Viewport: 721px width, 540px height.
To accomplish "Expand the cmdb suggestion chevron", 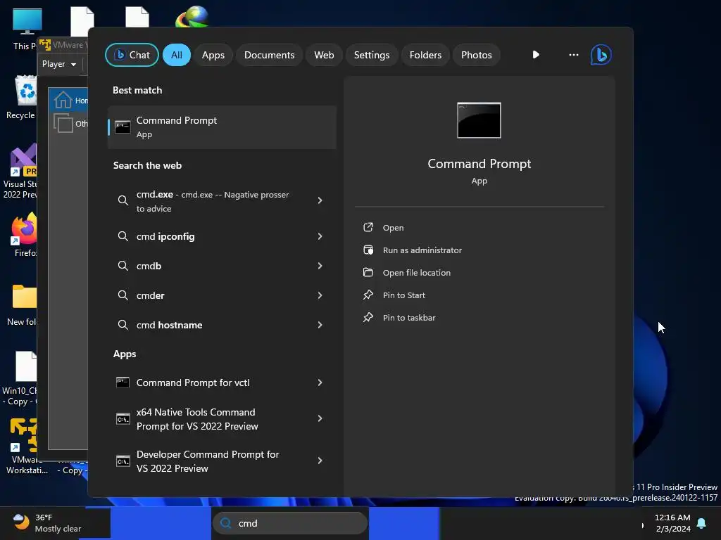I will point(320,266).
